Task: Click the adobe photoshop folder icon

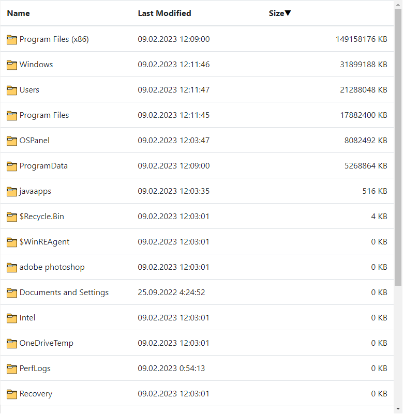Action: coord(11,267)
